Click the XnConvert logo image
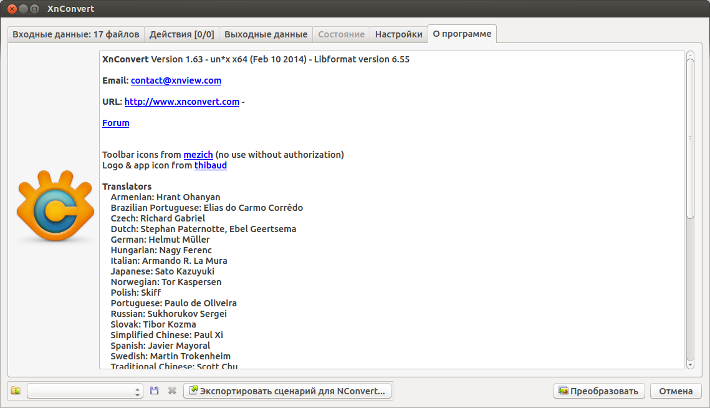The image size is (710, 408). click(55, 206)
